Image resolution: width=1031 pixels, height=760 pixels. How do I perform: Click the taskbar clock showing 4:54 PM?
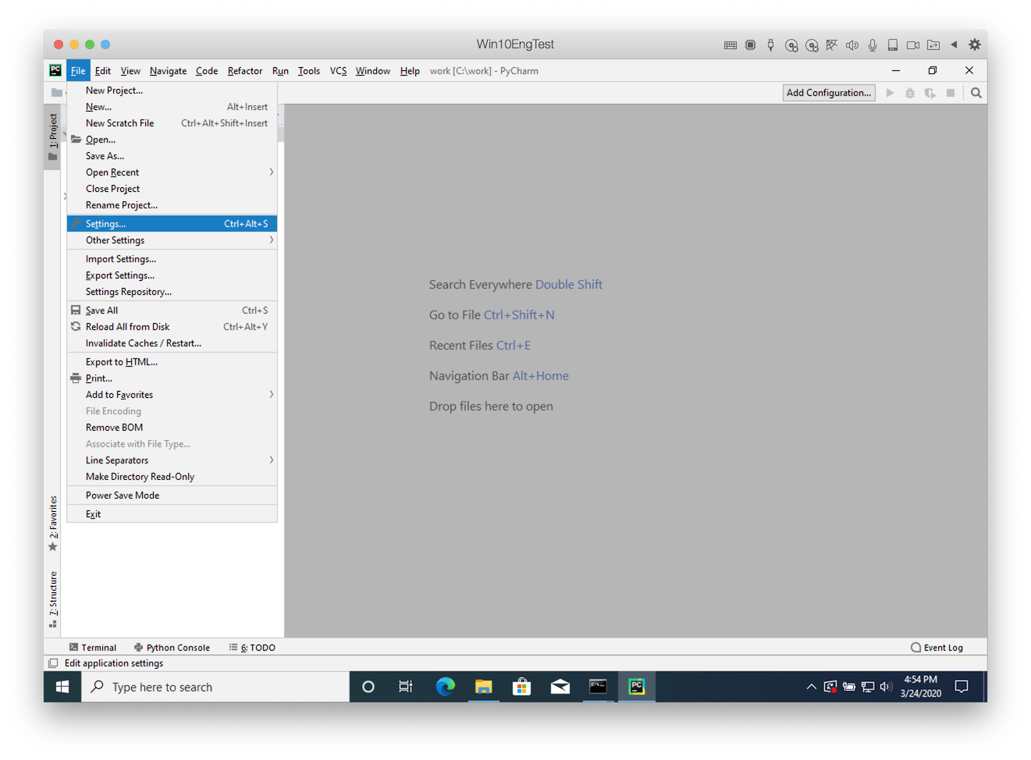pos(920,687)
